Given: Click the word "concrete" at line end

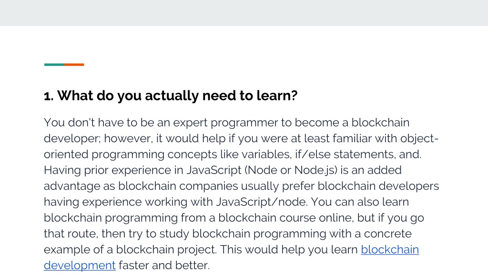Looking at the screenshot, I should [388, 234].
